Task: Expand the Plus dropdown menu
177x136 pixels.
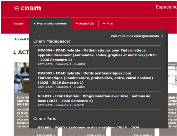Action: 108,24
